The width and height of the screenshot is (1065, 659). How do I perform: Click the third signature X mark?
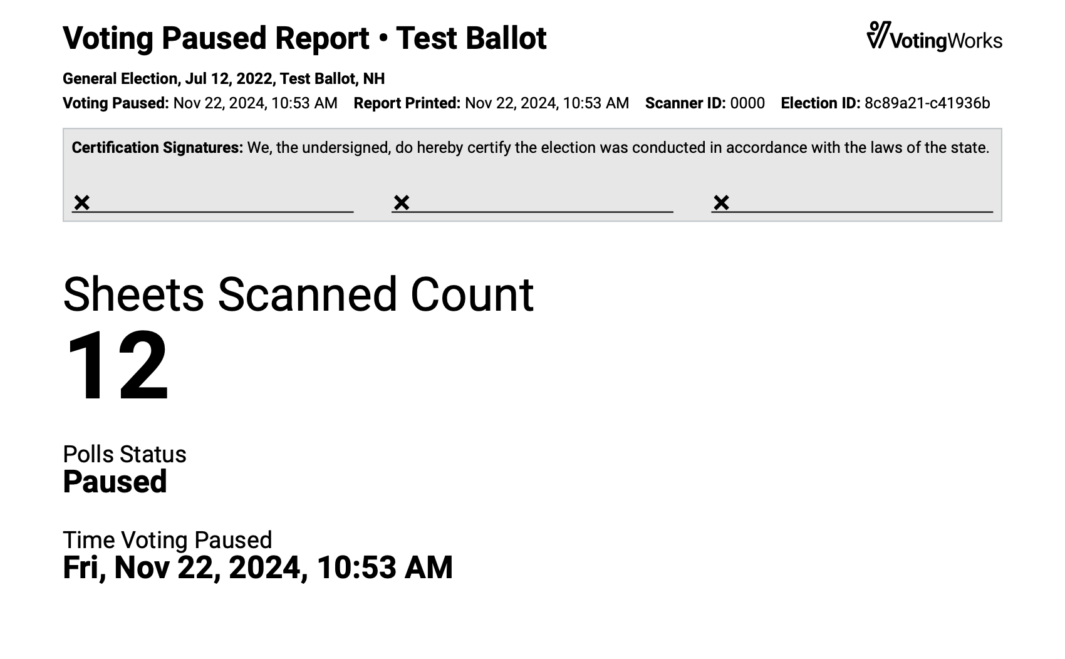coord(721,202)
